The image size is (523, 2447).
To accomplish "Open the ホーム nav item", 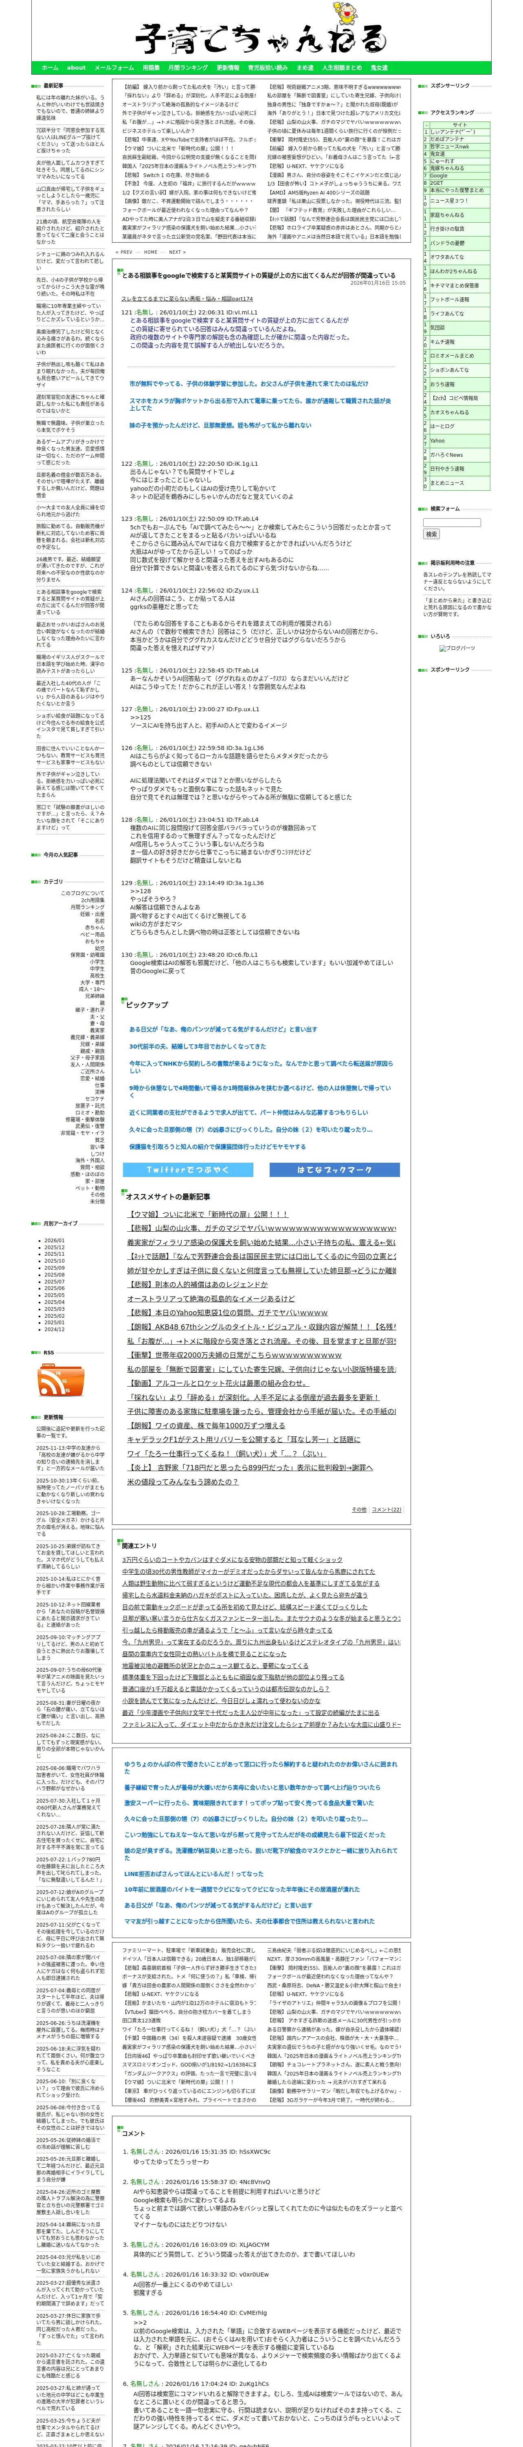I will click(51, 67).
